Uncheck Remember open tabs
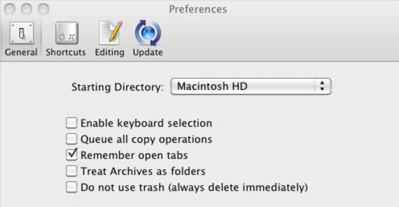 point(71,155)
